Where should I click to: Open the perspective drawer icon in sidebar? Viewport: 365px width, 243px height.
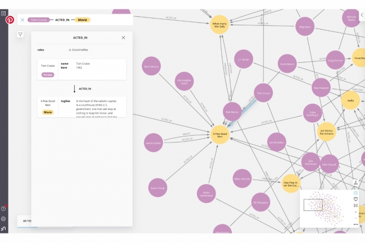(3, 13)
